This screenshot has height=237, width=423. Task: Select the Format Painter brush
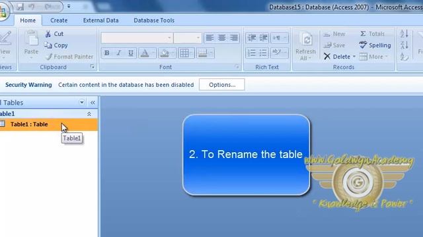[x=48, y=57]
